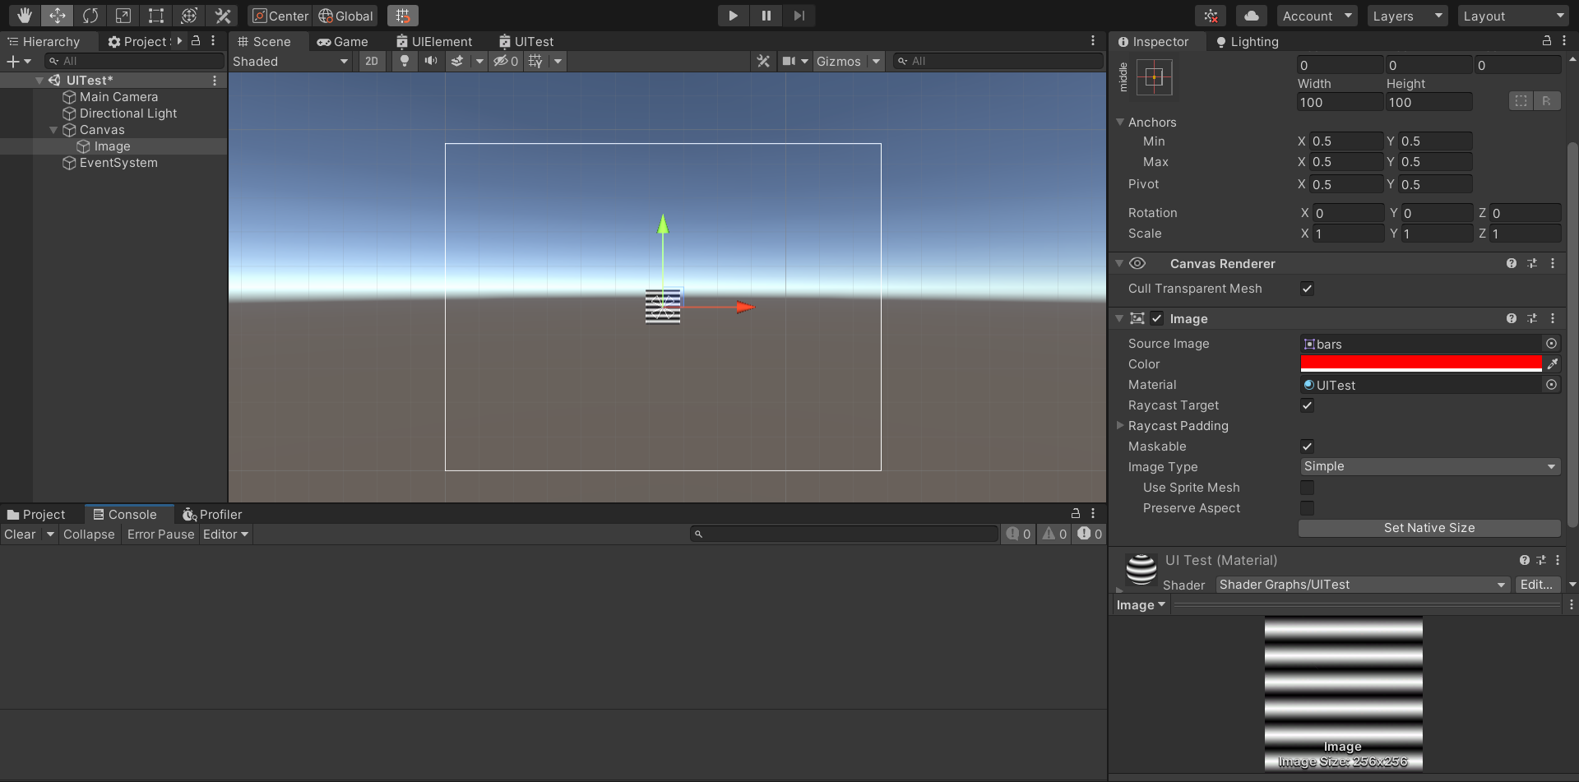Select the Rect Transform tool

coord(156,16)
